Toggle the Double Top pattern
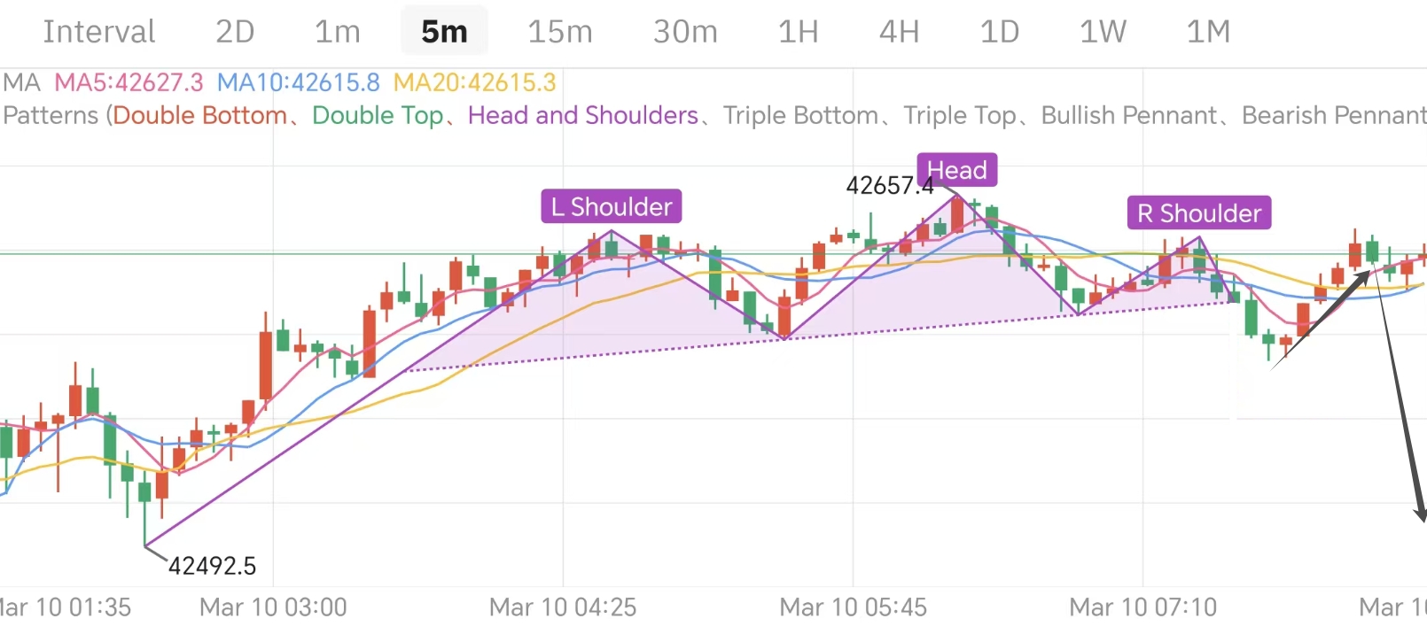Viewport: 1427px width, 626px height. 378,115
